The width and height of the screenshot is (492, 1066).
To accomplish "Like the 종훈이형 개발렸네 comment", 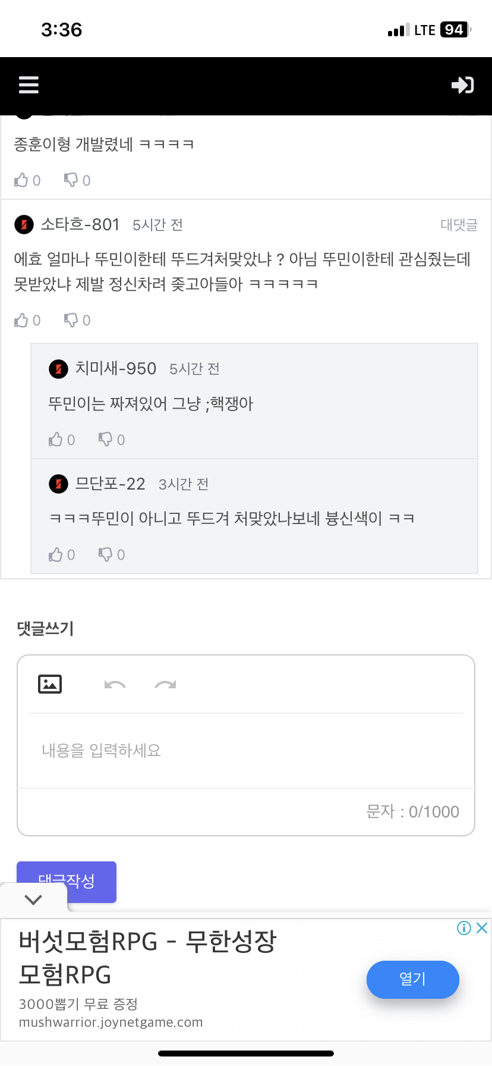I will click(22, 180).
